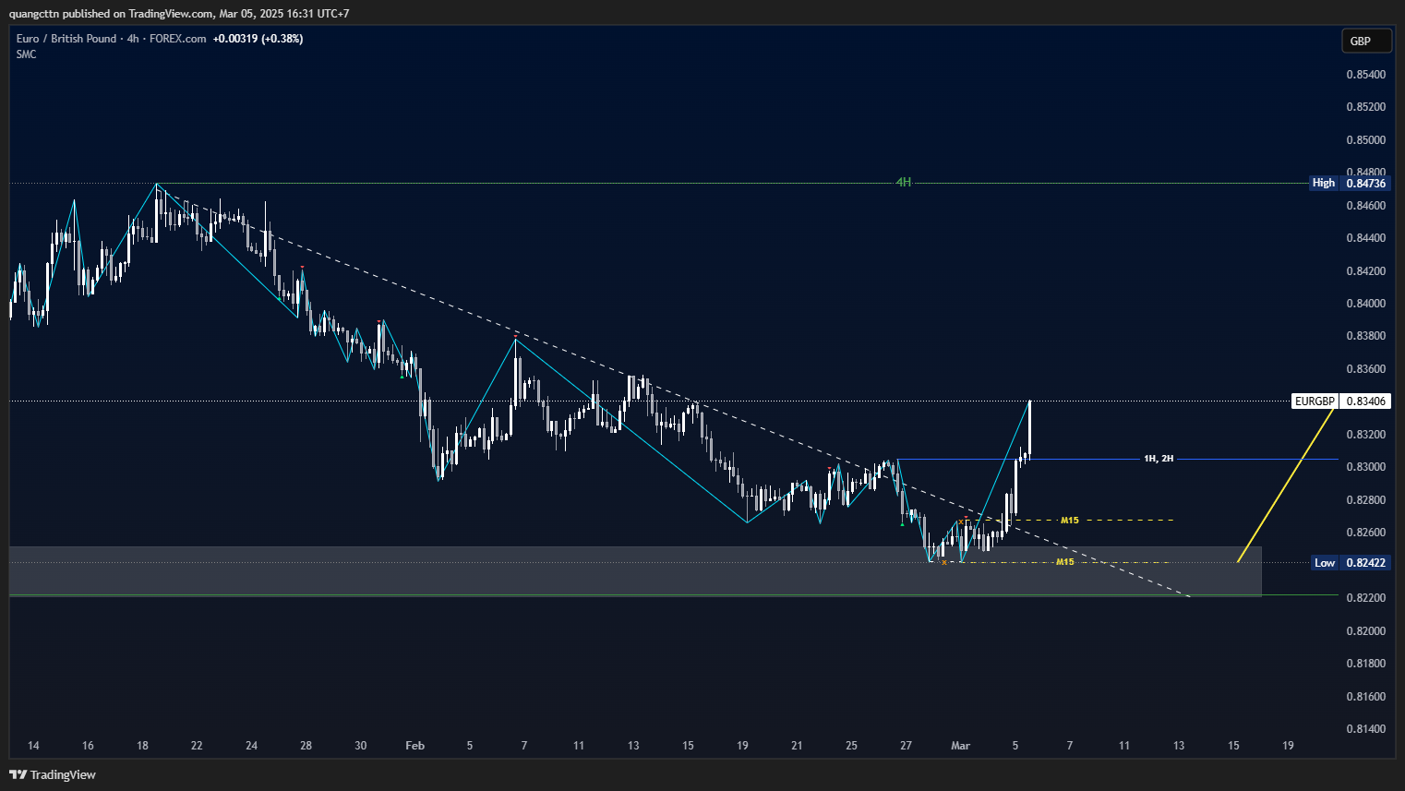Click date 21 on the time axis
Viewport: 1405px width, 791px height.
pos(797,746)
